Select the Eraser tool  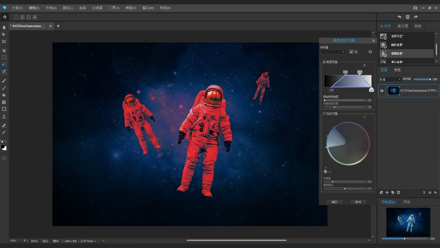4,125
